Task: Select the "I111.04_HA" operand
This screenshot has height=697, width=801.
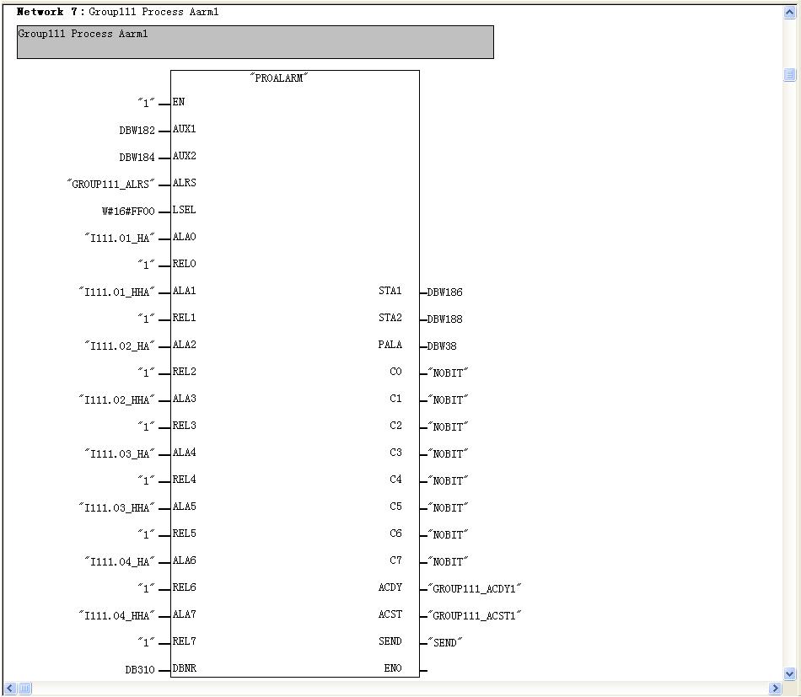Action: point(120,561)
